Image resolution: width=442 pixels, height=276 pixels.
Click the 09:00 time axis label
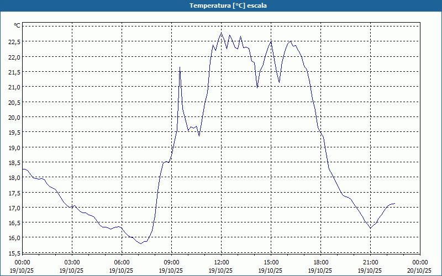click(x=171, y=262)
